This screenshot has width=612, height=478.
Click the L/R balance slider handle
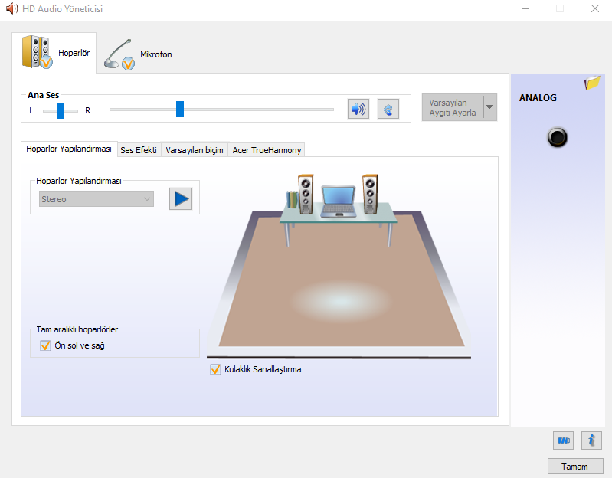[x=61, y=110]
